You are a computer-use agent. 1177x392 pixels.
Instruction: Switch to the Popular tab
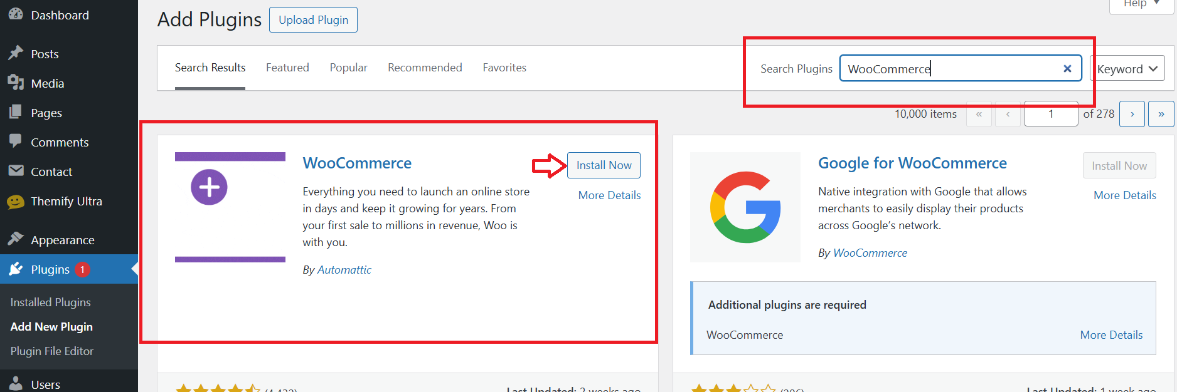coord(349,68)
